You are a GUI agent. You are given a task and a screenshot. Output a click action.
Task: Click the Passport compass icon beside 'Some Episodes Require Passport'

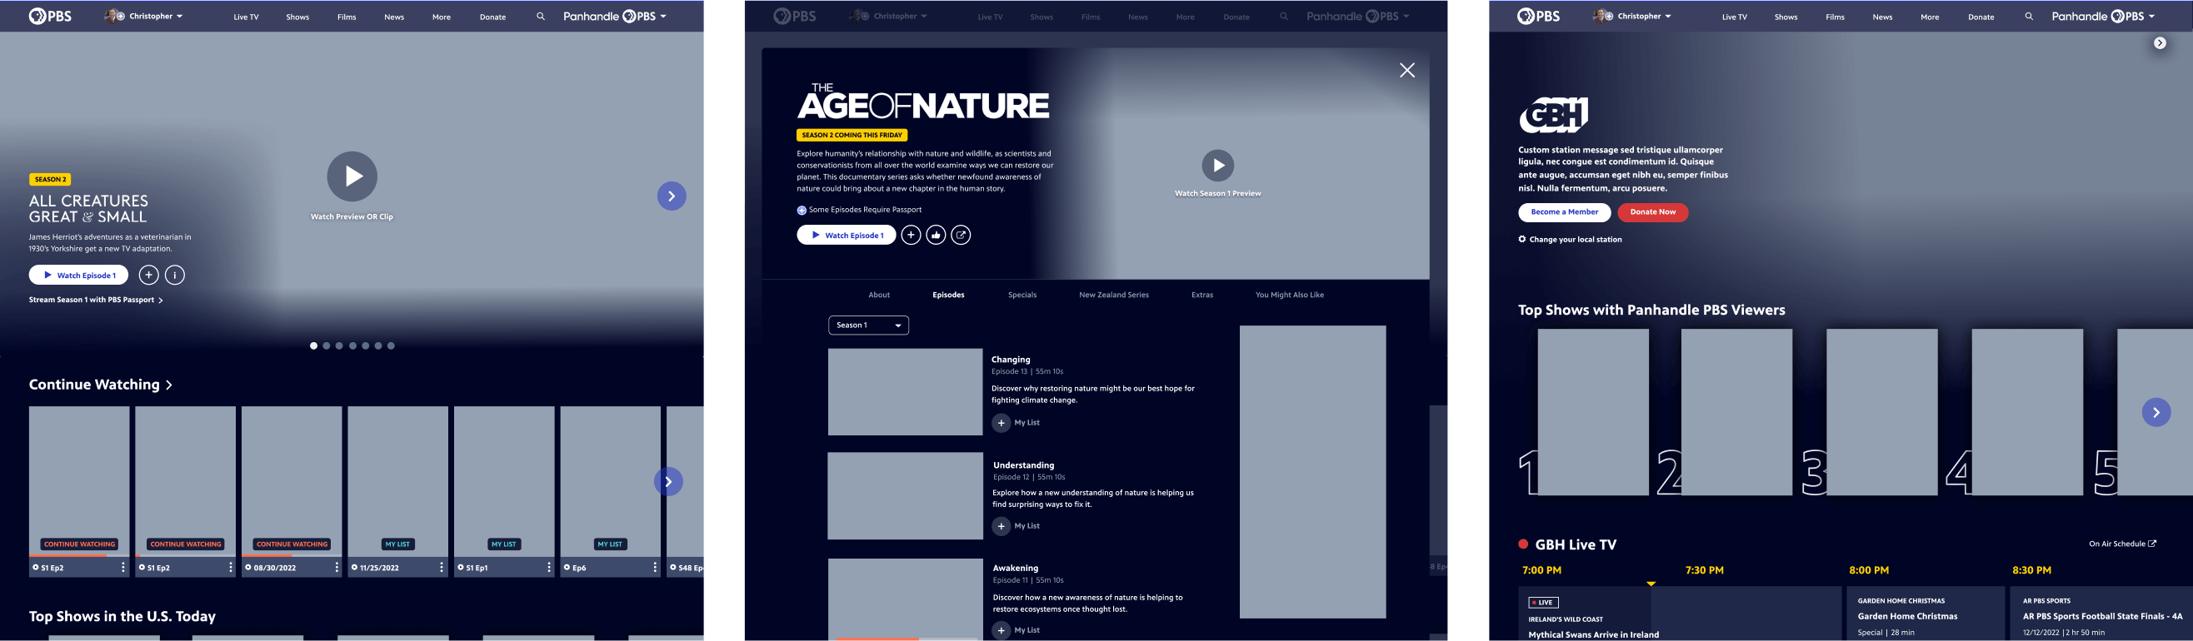(801, 210)
